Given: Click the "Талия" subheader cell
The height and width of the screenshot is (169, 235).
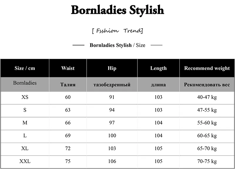Looking at the screenshot, I should click(x=68, y=85).
